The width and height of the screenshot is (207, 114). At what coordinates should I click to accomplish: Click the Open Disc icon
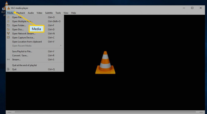[8, 29]
